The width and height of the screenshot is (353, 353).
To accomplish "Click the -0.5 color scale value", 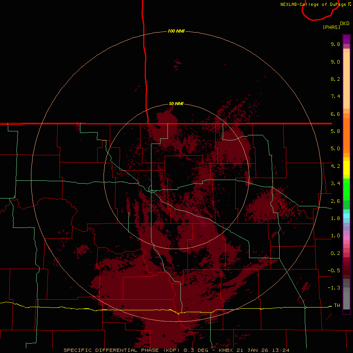I will [x=334, y=271].
